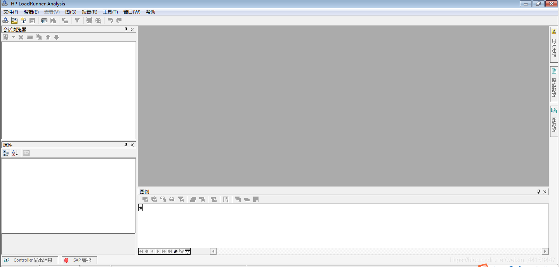Click the Duplicate item icon in Session Browser toolbar
This screenshot has width=559, height=267.
coord(39,37)
